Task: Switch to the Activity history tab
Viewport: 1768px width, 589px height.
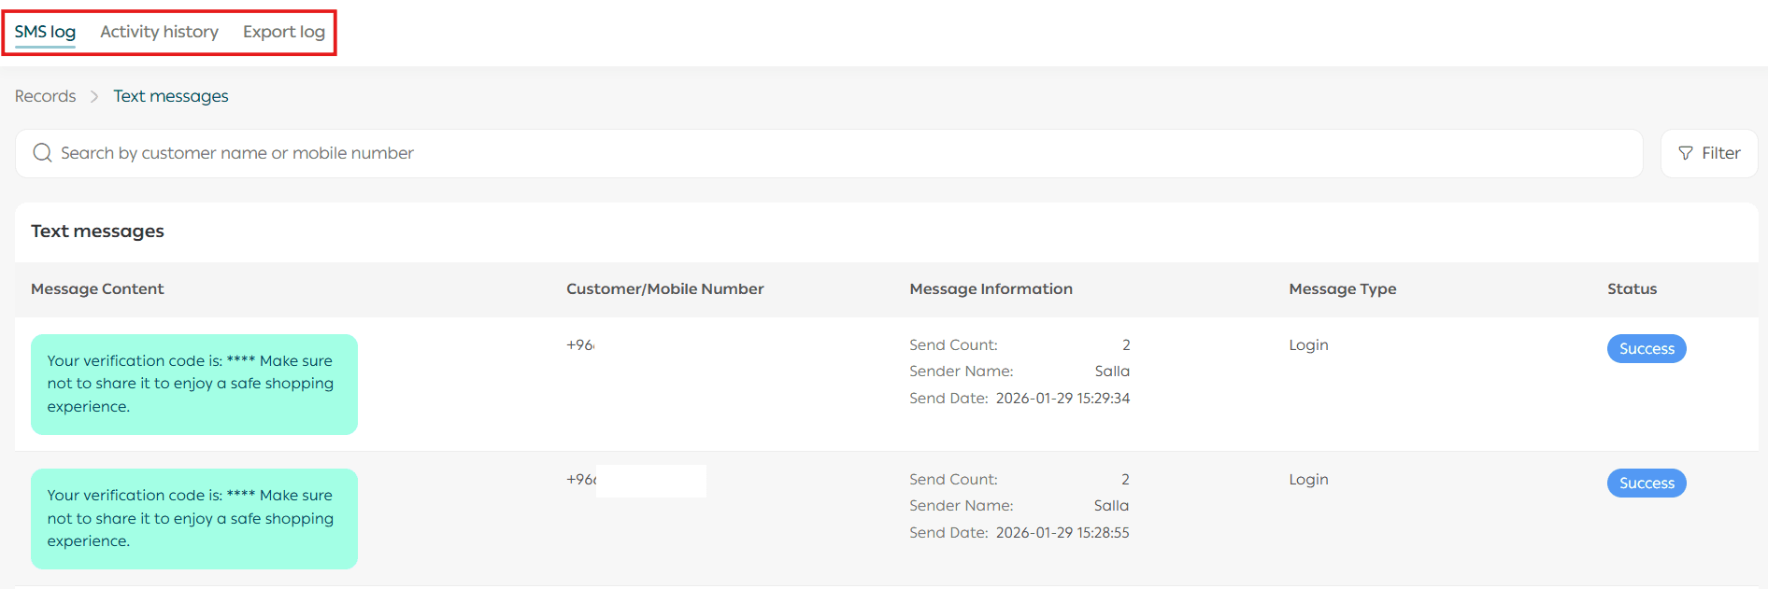Action: [x=159, y=32]
